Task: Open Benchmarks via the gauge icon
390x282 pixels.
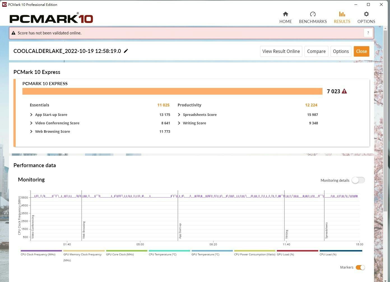Action: click(x=313, y=14)
